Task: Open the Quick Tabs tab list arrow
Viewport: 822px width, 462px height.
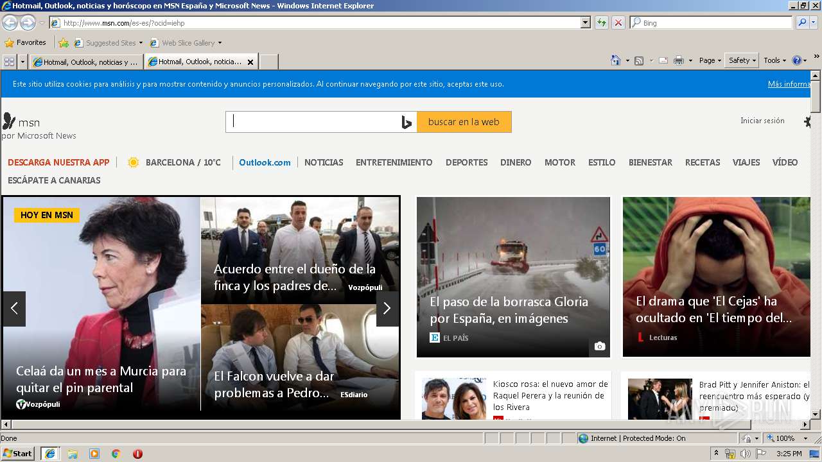Action: pyautogui.click(x=23, y=62)
